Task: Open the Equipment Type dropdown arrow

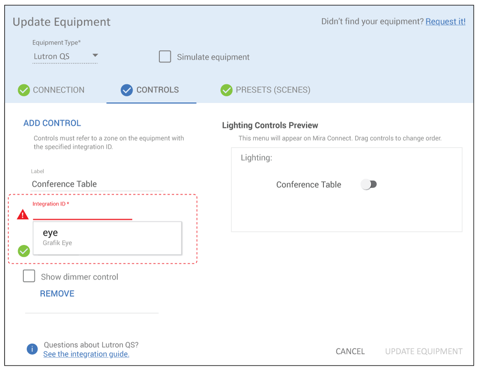Action: [95, 56]
